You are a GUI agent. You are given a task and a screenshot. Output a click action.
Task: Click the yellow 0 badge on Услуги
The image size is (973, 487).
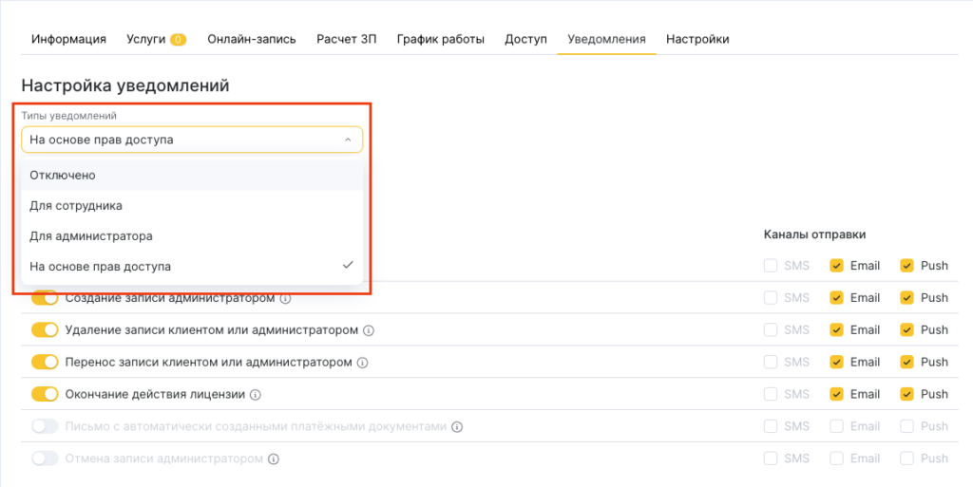coord(178,40)
